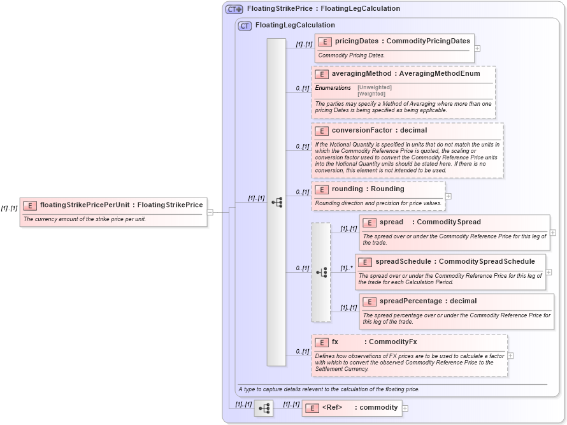
Task: Select the E icon of spreadPercentage element
Action: [x=369, y=301]
